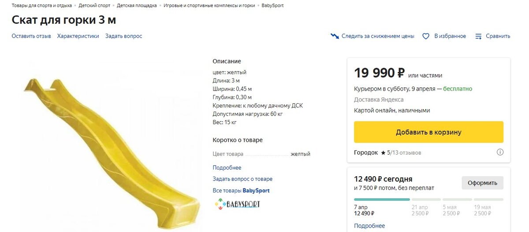This screenshot has width=529, height=232.
Task: Click the BabySport brand logo
Action: [x=237, y=204]
